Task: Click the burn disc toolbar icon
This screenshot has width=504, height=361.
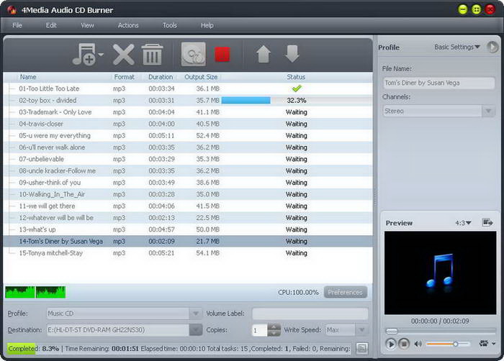Action: point(192,55)
